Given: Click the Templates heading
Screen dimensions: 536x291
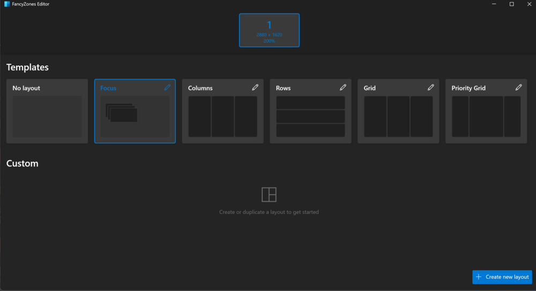Looking at the screenshot, I should click(x=27, y=67).
